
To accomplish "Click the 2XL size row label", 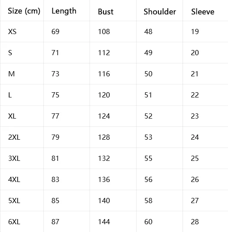I will (14, 137).
